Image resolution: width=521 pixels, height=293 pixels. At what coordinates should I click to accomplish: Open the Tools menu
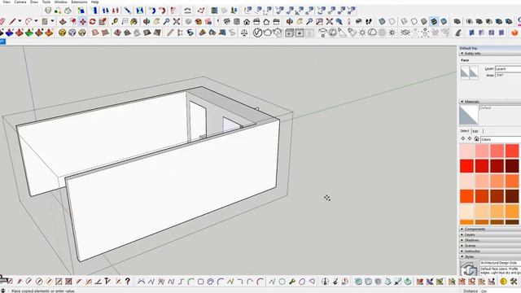(x=46, y=2)
